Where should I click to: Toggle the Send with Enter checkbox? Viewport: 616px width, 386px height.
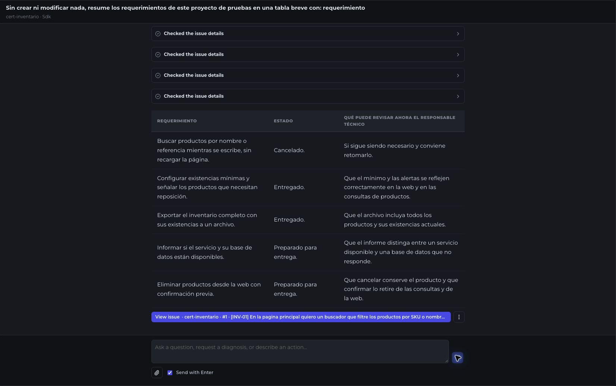coord(170,373)
